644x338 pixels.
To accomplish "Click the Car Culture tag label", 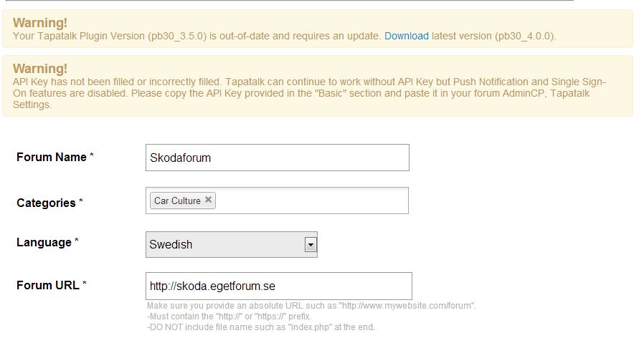I will pyautogui.click(x=177, y=201).
